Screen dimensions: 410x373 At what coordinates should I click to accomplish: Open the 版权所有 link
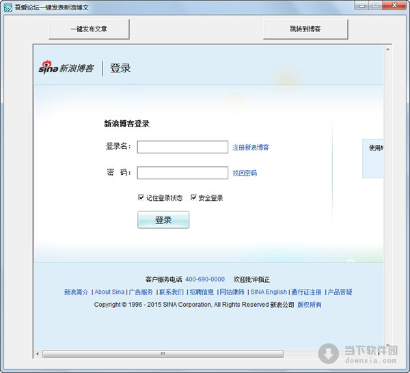pos(309,305)
